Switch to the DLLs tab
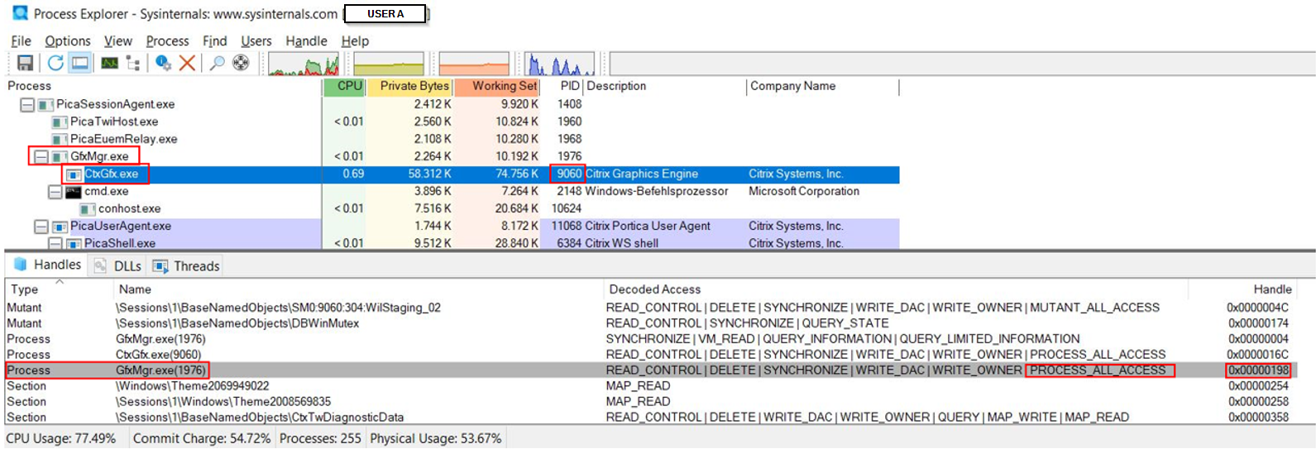Viewport: 1316px width, 449px height. (117, 265)
